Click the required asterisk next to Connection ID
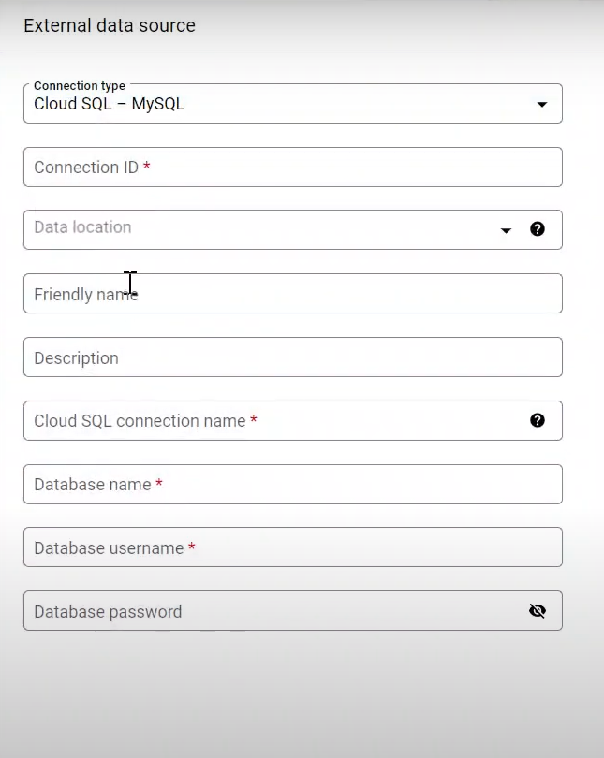604x758 pixels. [147, 167]
